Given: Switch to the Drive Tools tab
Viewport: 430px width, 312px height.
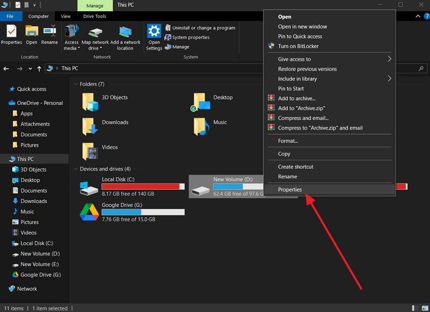Looking at the screenshot, I should [95, 16].
